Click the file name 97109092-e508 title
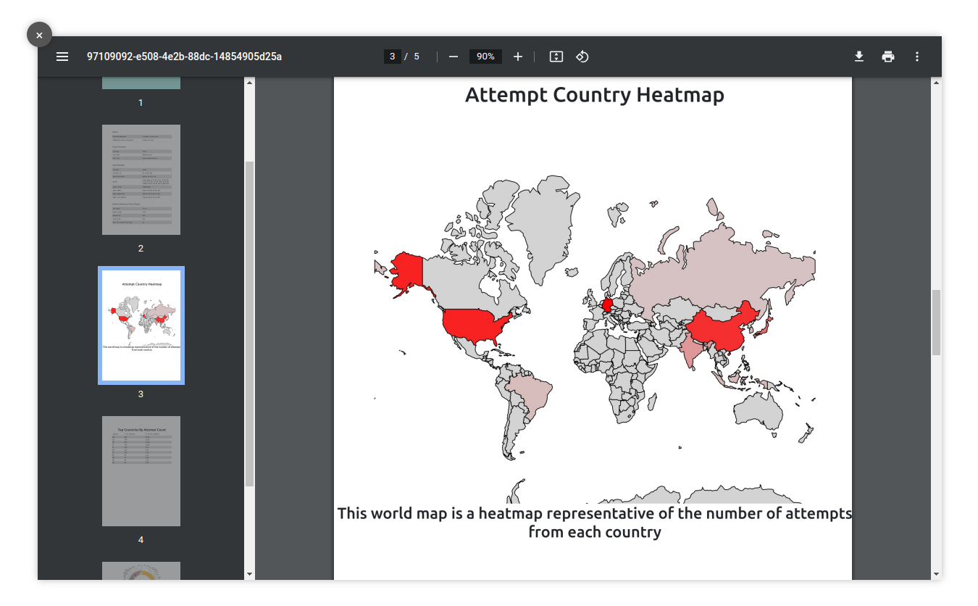Screen dimensions: 978x606 (184, 57)
